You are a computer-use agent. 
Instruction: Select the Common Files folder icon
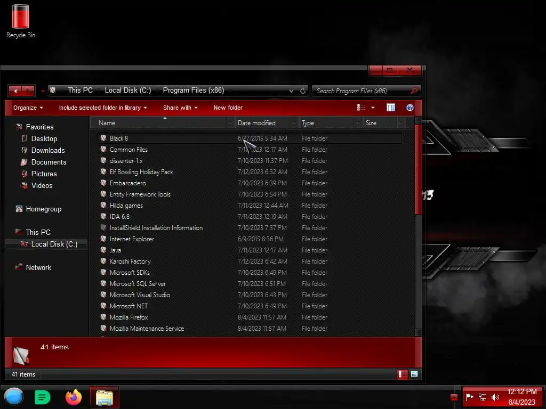tap(103, 149)
